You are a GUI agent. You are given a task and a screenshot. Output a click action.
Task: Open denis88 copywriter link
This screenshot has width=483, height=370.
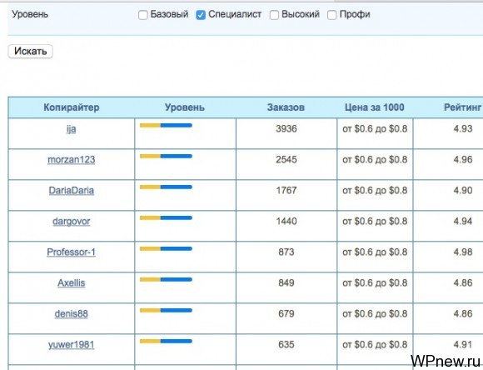pos(71,314)
